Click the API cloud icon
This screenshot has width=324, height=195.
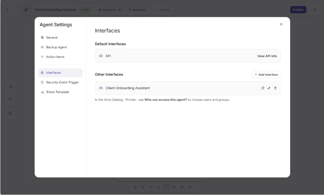click(x=101, y=56)
